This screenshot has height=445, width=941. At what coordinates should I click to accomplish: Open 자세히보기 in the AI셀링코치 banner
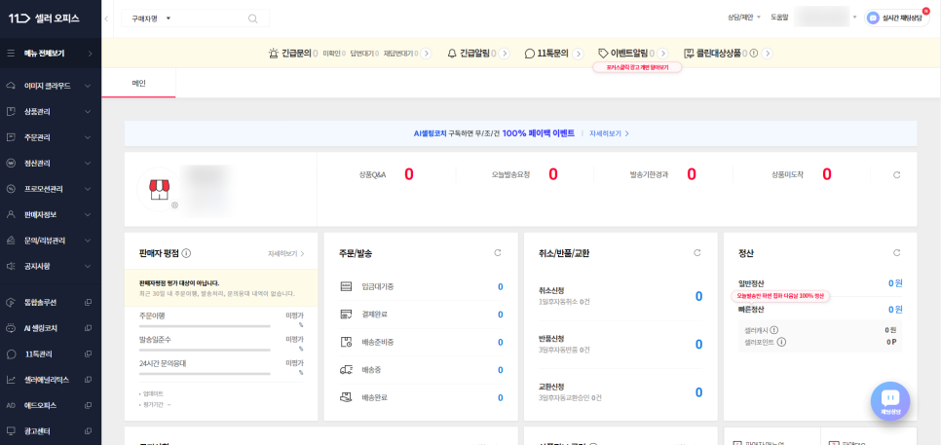click(609, 133)
